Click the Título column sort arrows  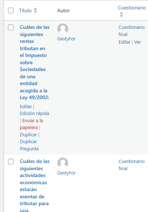click(35, 10)
